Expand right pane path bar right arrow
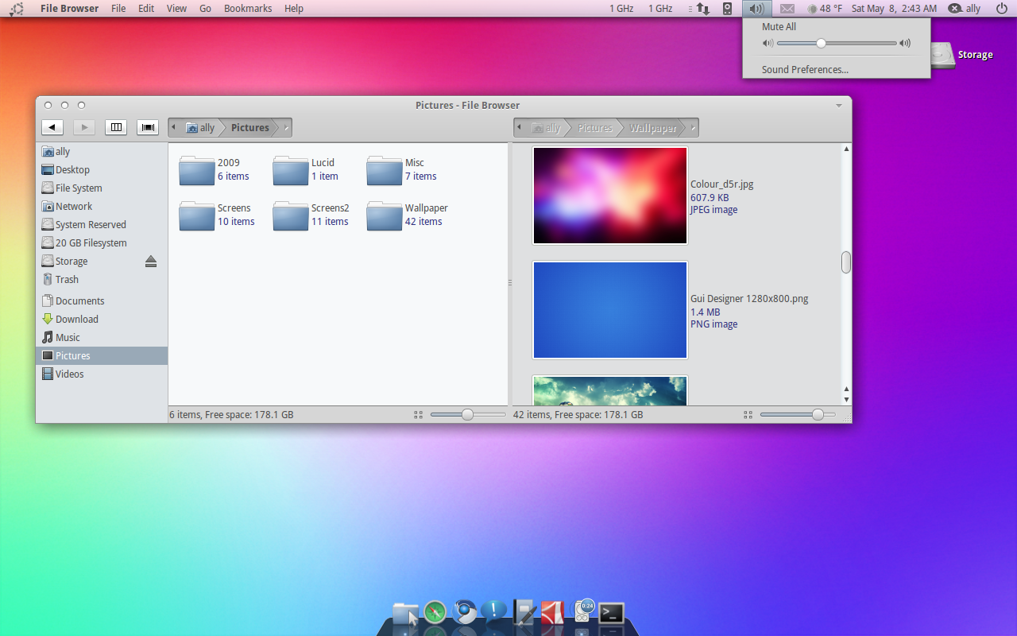The height and width of the screenshot is (636, 1017). (693, 128)
